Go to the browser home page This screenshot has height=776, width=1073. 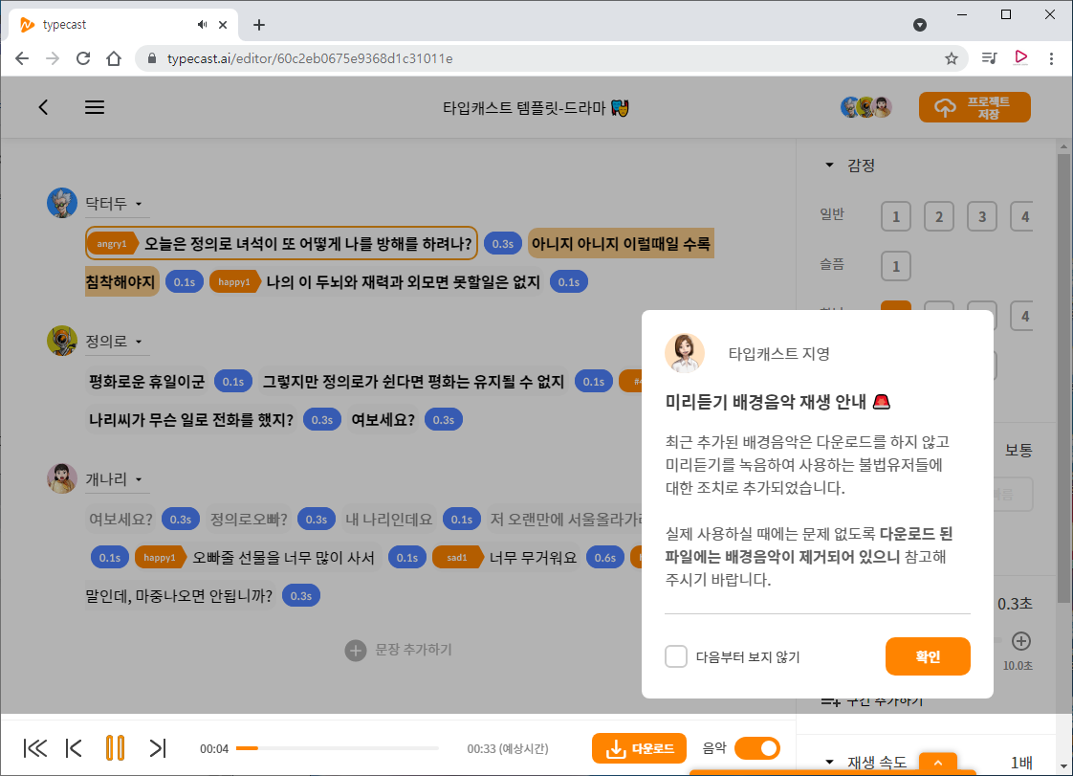[x=114, y=58]
